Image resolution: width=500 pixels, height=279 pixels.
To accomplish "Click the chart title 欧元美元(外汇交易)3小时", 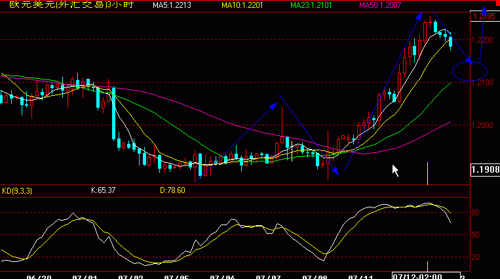I will point(71,5).
